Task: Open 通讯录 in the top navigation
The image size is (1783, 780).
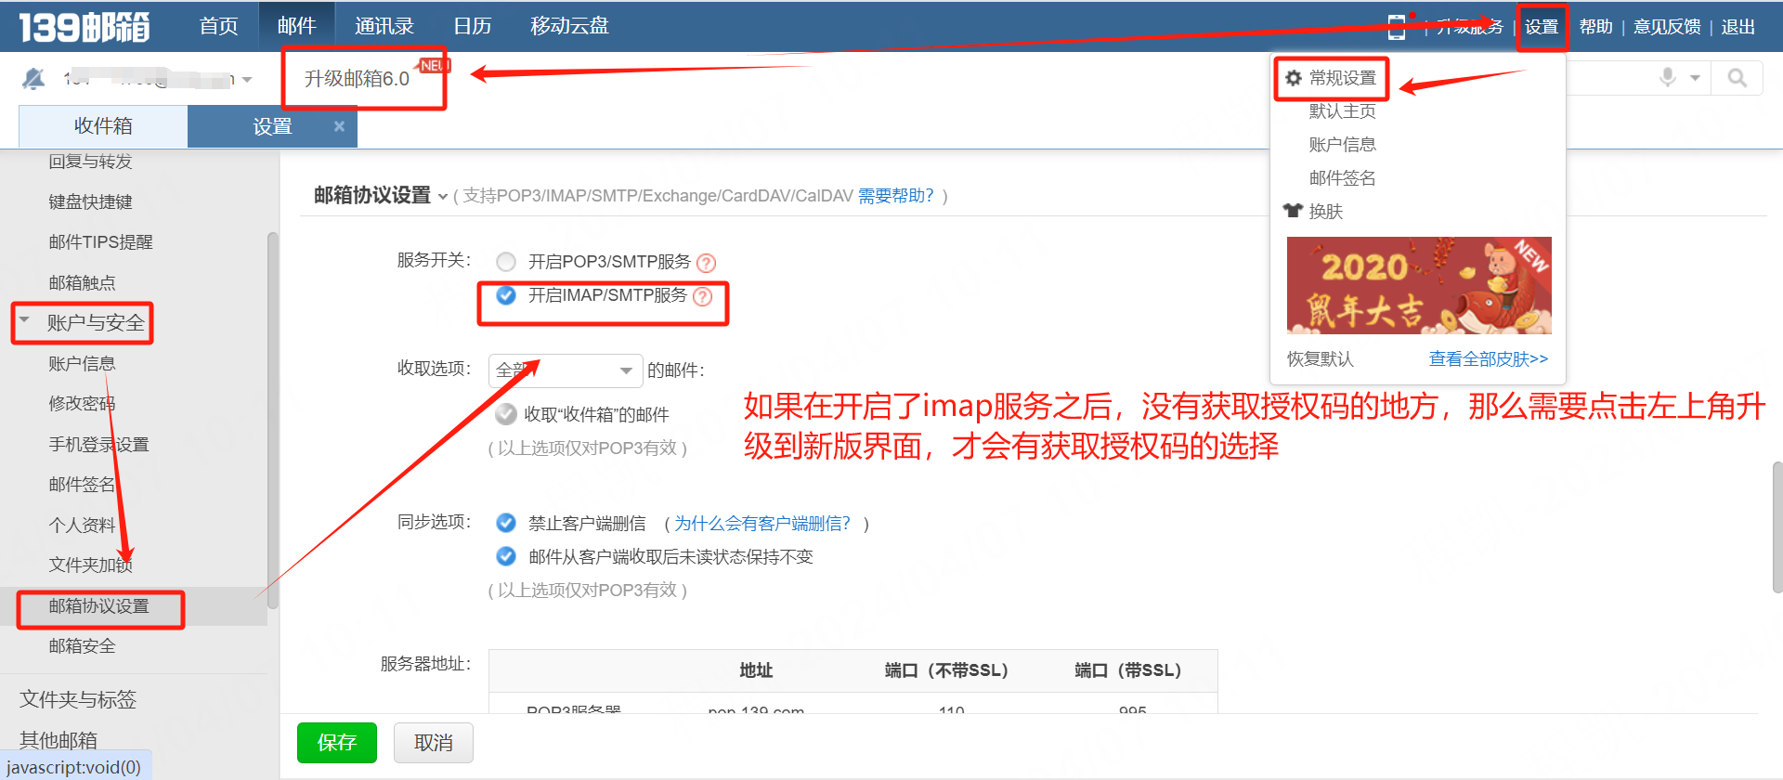Action: coord(384,26)
